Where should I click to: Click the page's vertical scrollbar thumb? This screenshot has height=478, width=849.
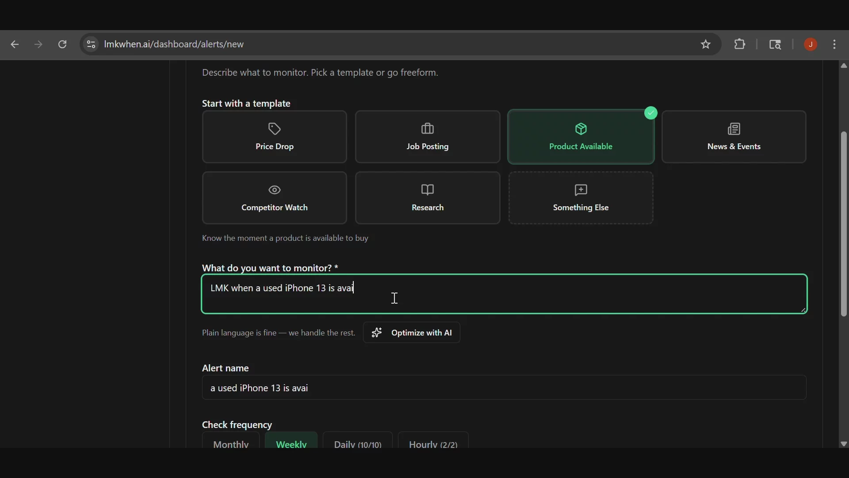pyautogui.click(x=844, y=224)
